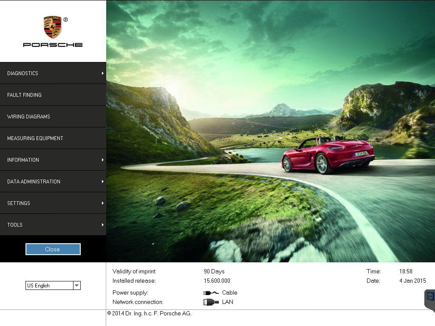Click the Porsche crest logo
435x326 pixels.
pyautogui.click(x=53, y=27)
